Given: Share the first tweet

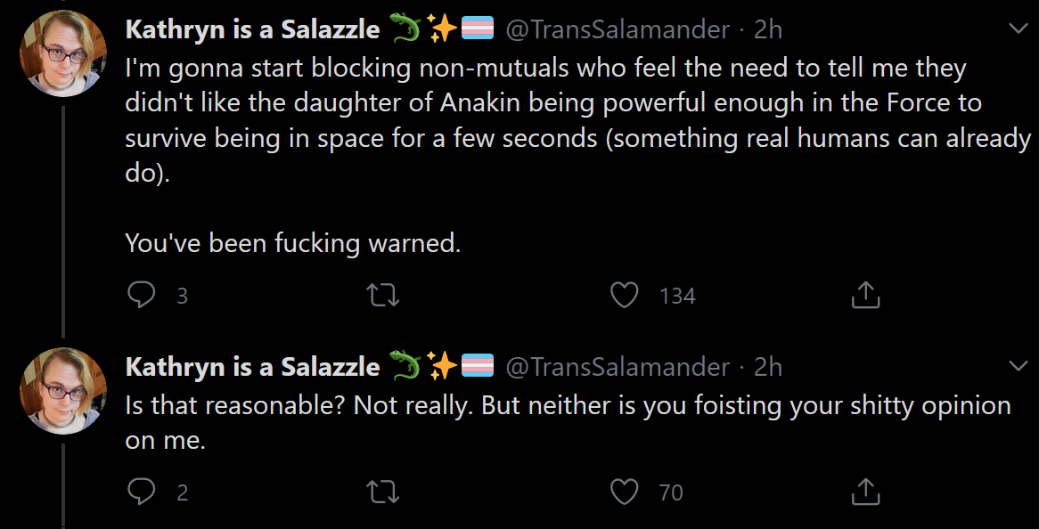Looking at the screenshot, I should point(865,296).
